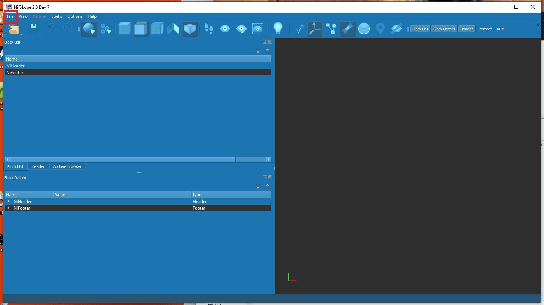Switch to Front view cube icon

(x=140, y=29)
